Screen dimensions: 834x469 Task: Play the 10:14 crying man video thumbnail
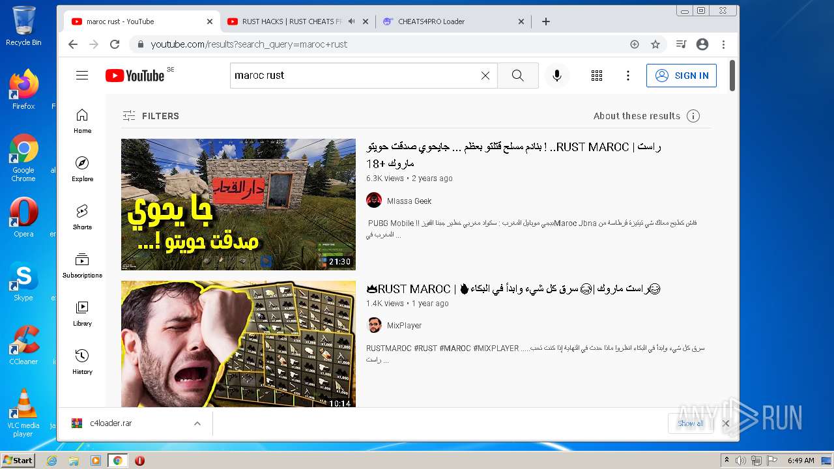(x=238, y=344)
